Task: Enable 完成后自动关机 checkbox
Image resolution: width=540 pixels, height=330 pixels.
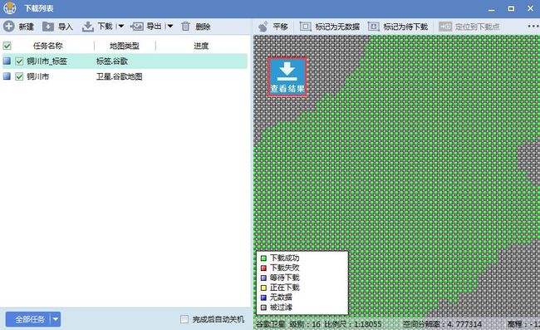Action: coord(184,319)
